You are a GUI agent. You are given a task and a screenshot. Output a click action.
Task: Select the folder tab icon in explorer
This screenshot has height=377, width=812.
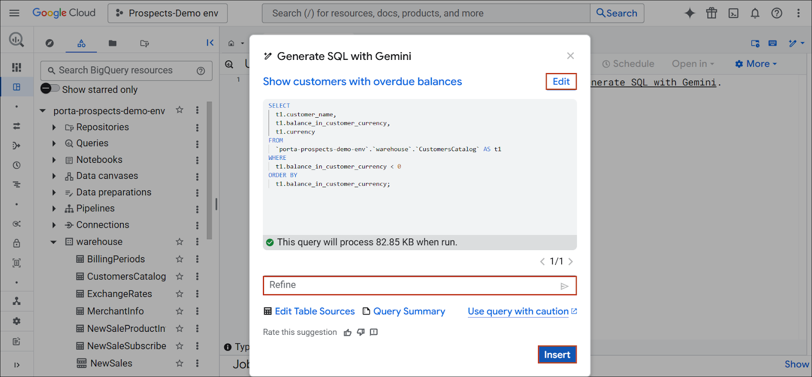(x=113, y=43)
